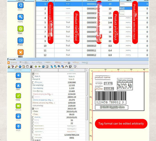Click the 25.070 net weight field on label
This screenshot has width=156, height=141.
[x=108, y=83]
